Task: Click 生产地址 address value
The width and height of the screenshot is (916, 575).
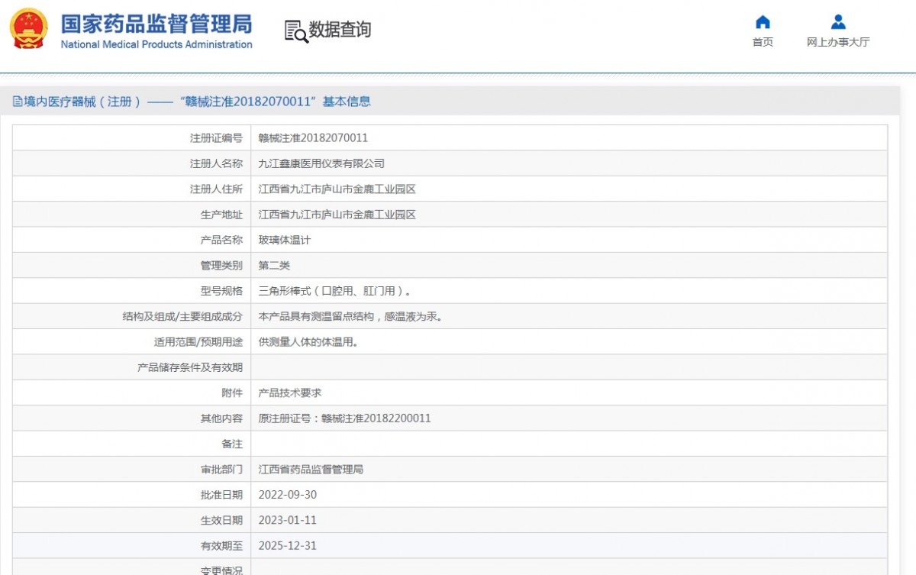Action: tap(337, 215)
